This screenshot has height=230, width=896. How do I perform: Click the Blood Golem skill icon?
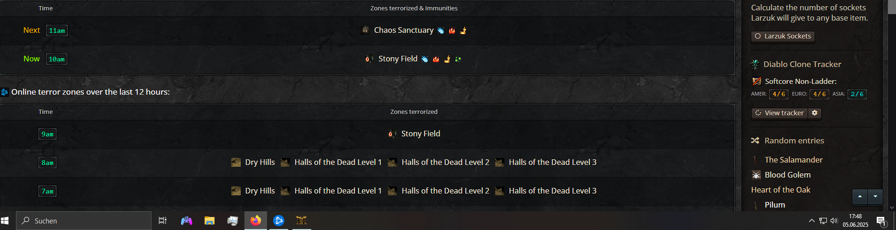756,175
